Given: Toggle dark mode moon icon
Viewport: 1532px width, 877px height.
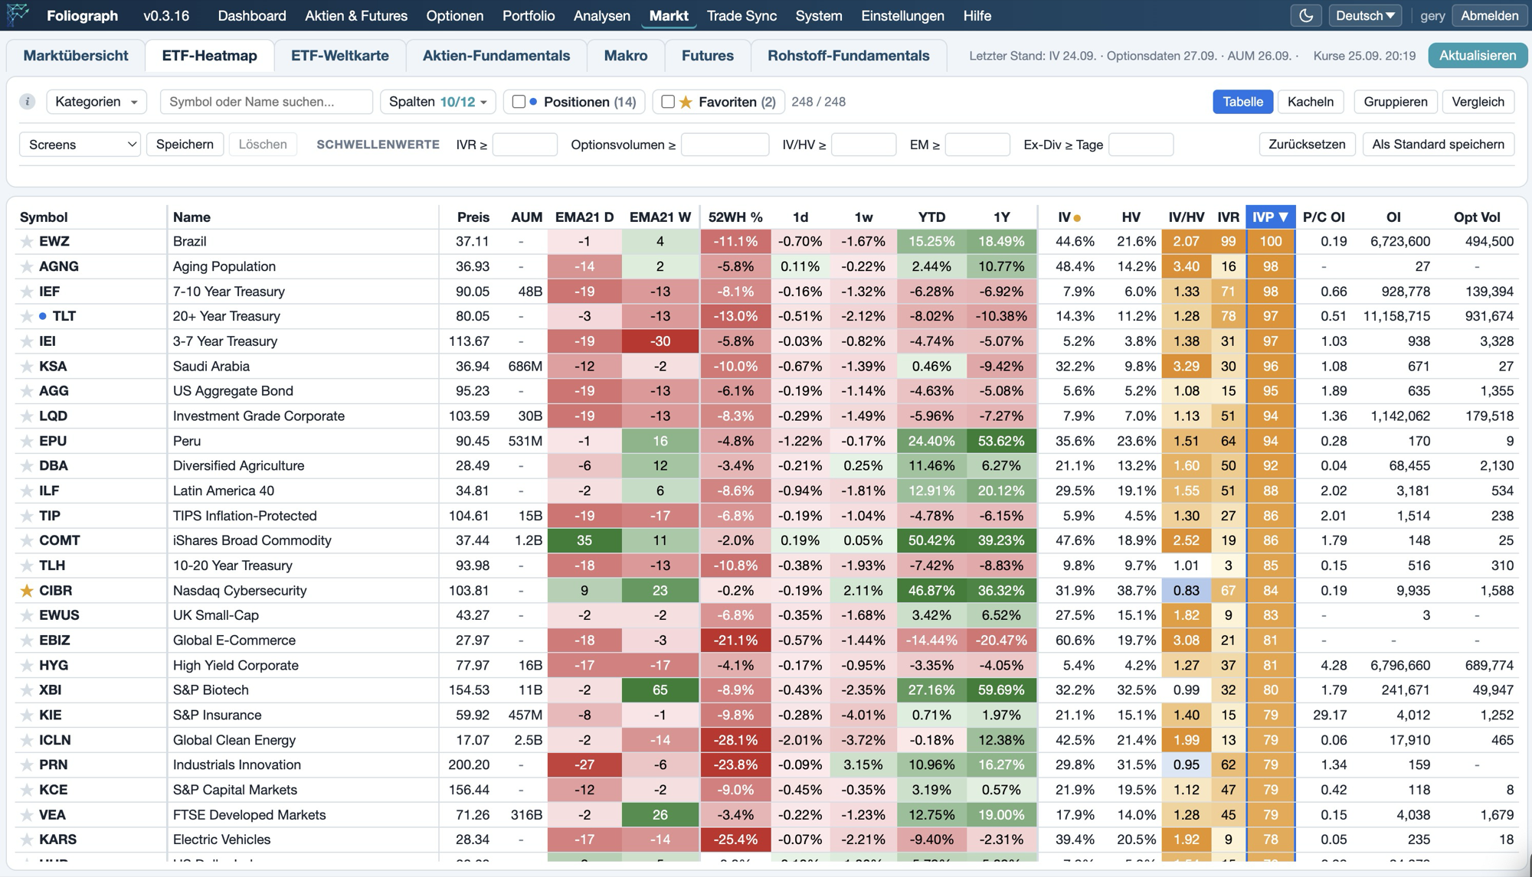Looking at the screenshot, I should click(1306, 15).
